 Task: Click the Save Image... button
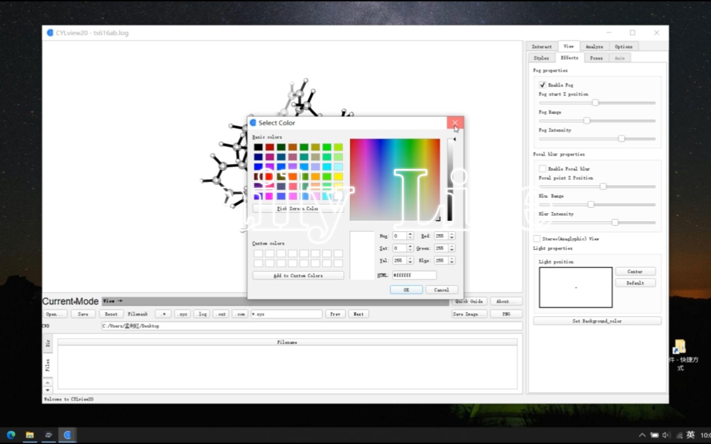pos(469,314)
